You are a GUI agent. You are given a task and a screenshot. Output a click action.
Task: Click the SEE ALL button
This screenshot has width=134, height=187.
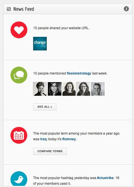tap(45, 107)
